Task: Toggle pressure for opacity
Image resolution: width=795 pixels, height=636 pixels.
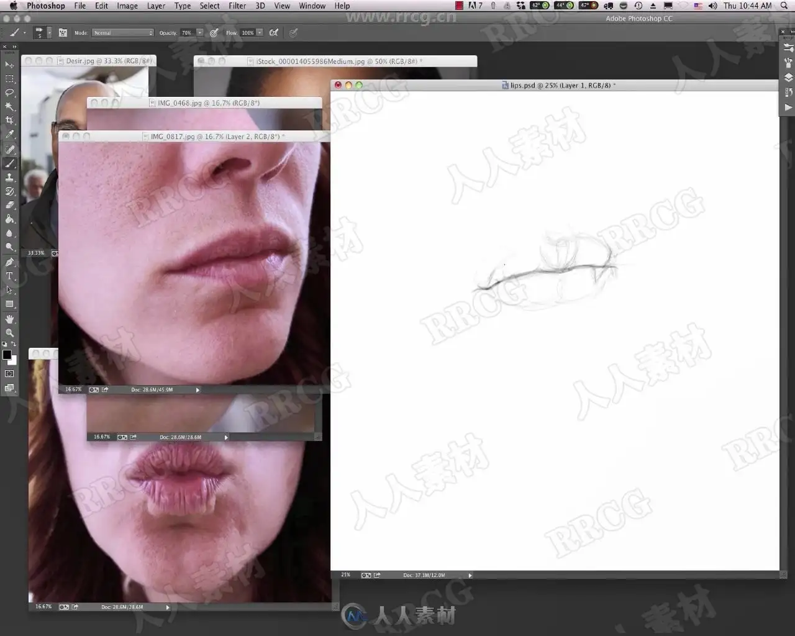Action: click(214, 32)
